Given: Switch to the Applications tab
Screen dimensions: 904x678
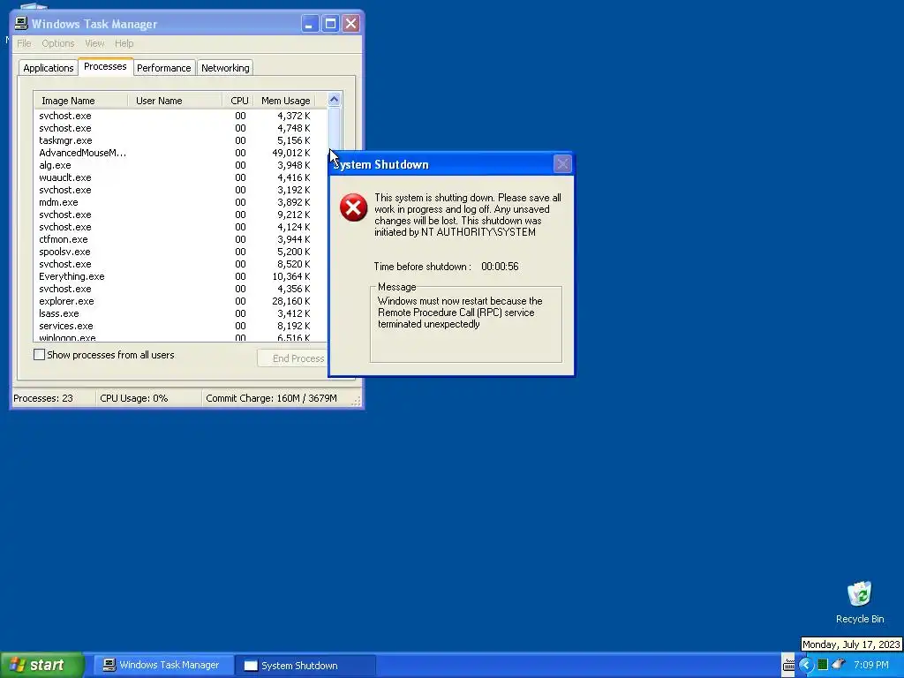Looking at the screenshot, I should (x=49, y=68).
